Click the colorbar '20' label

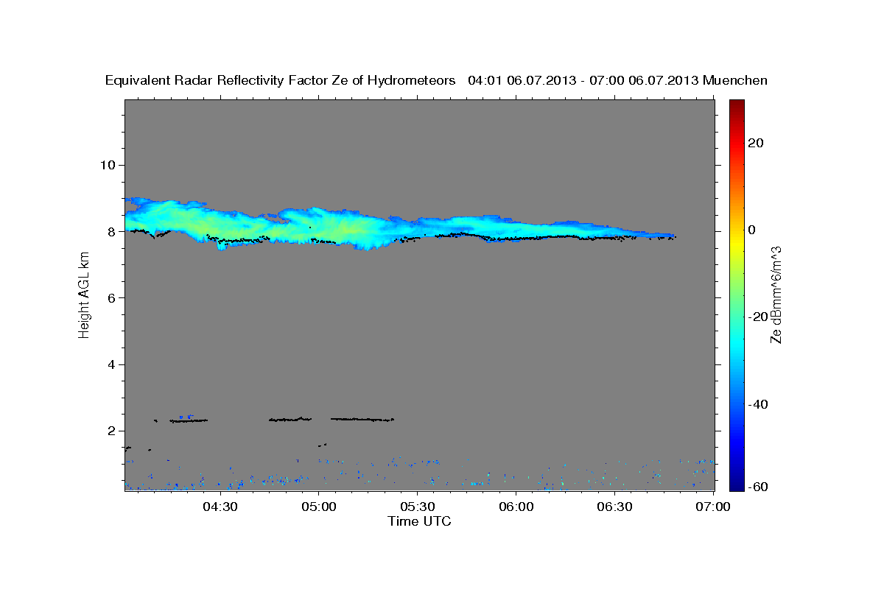757,143
